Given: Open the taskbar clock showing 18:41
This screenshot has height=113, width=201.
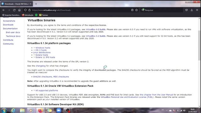Looking at the screenshot, I should (193, 110).
